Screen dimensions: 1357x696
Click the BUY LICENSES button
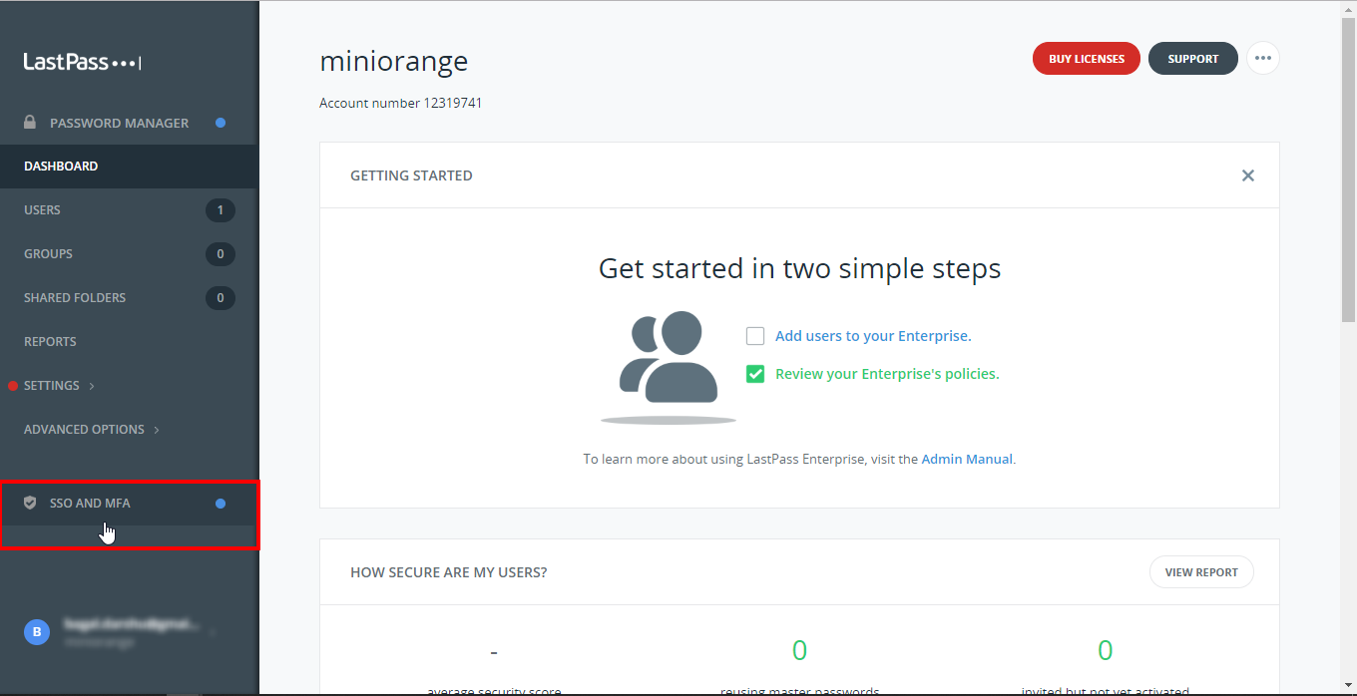coord(1086,58)
